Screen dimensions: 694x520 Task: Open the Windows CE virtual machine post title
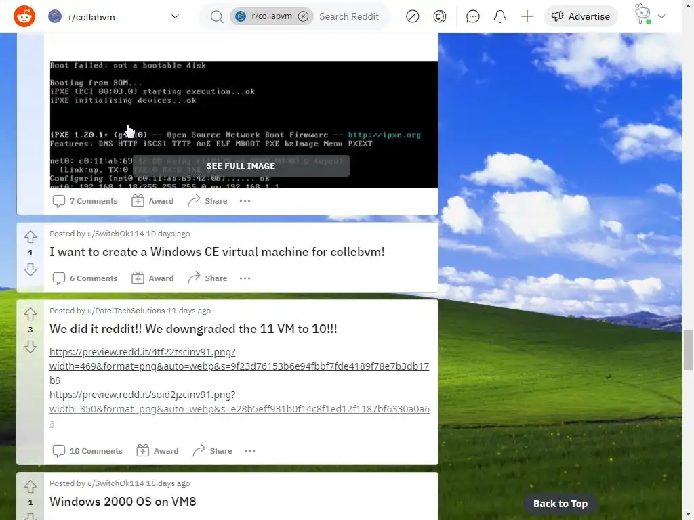pos(217,252)
